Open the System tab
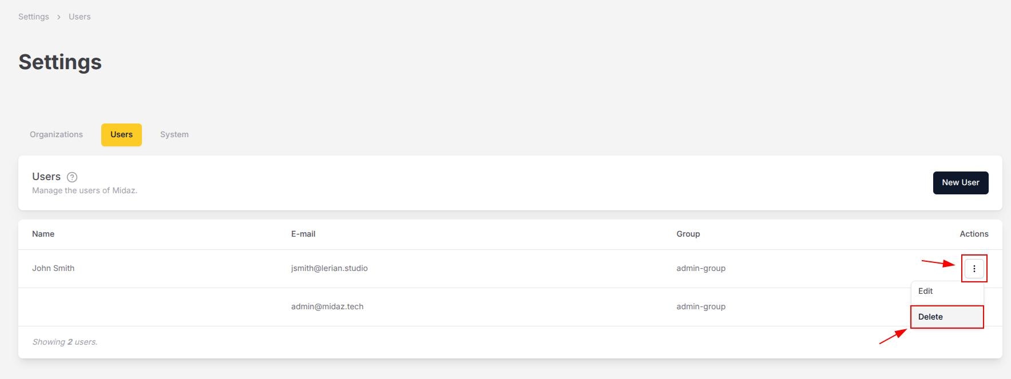 [175, 135]
